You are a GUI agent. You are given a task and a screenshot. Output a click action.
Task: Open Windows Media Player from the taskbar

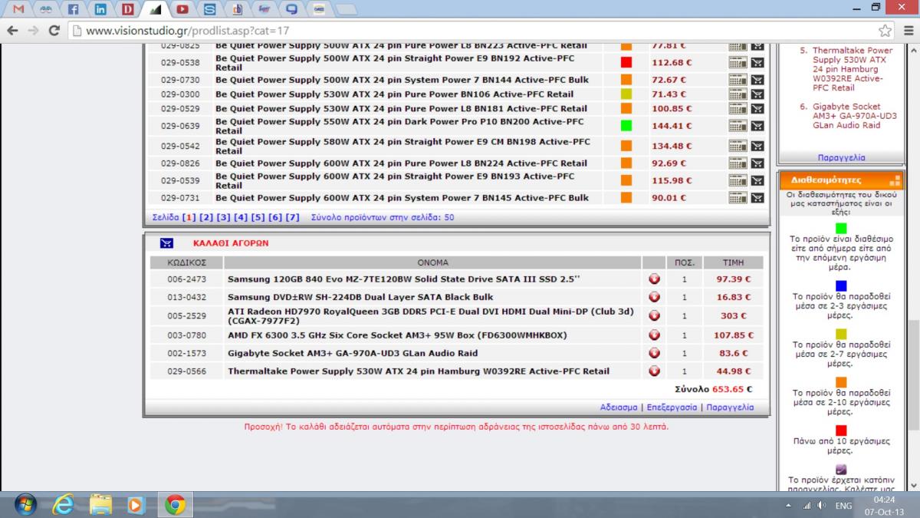tap(136, 505)
